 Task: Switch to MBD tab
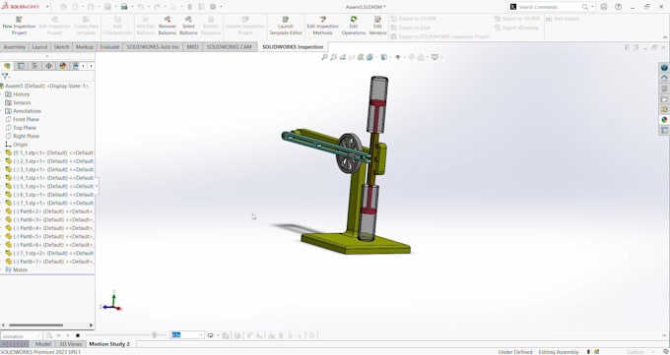pyautogui.click(x=193, y=47)
